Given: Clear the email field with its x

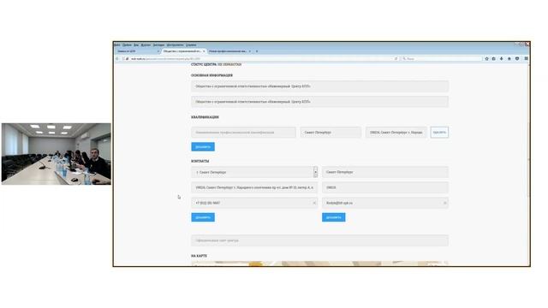Looking at the screenshot, I should pos(444,203).
